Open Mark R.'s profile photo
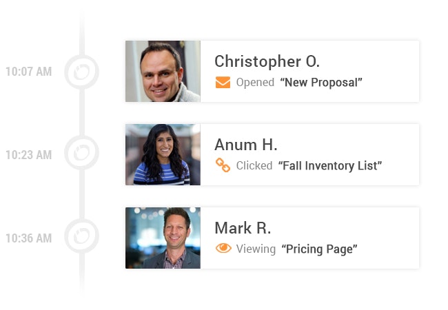 [163, 238]
